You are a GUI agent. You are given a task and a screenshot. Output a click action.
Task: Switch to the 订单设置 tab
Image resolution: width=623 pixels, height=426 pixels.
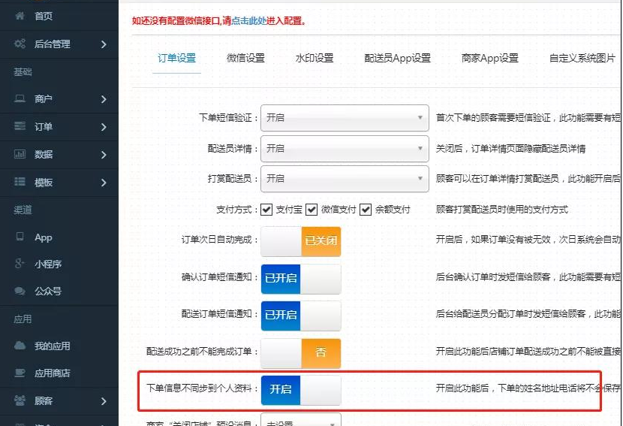coord(177,58)
